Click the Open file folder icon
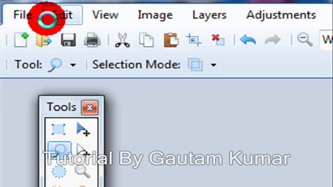 click(44, 40)
